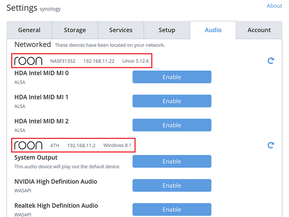289x217 pixels.
Task: Click the Roon logo beside NASF31352
Action: (x=28, y=61)
